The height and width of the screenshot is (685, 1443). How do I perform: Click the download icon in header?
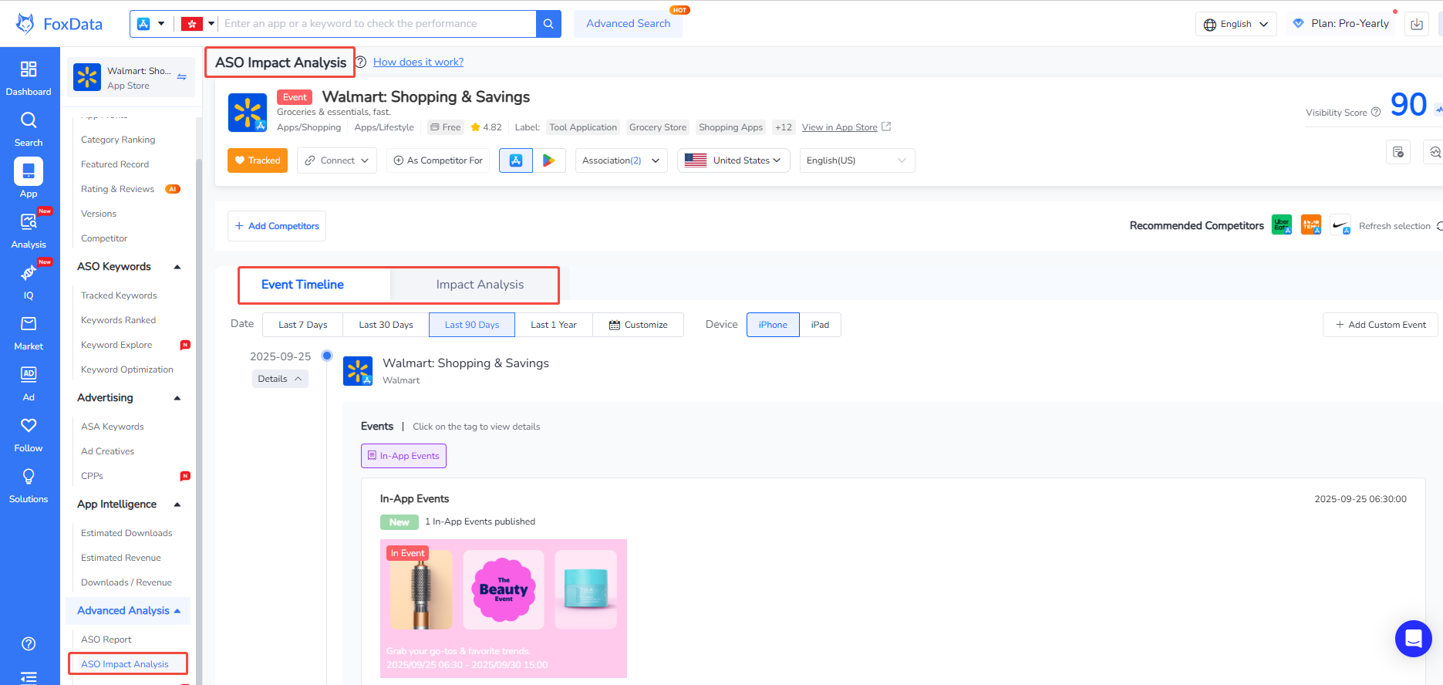pos(1417,24)
